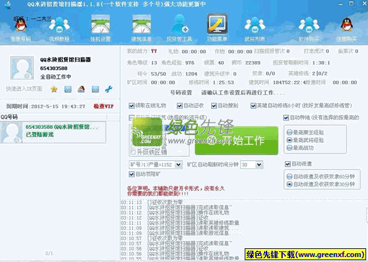Click 快速进入IE页面 label
This screenshot has width=368, height=262.
tap(24, 89)
